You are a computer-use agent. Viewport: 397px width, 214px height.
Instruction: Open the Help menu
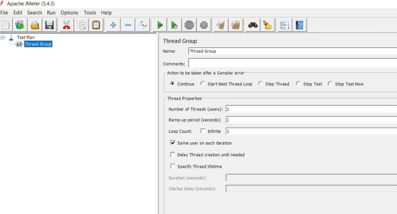click(106, 13)
